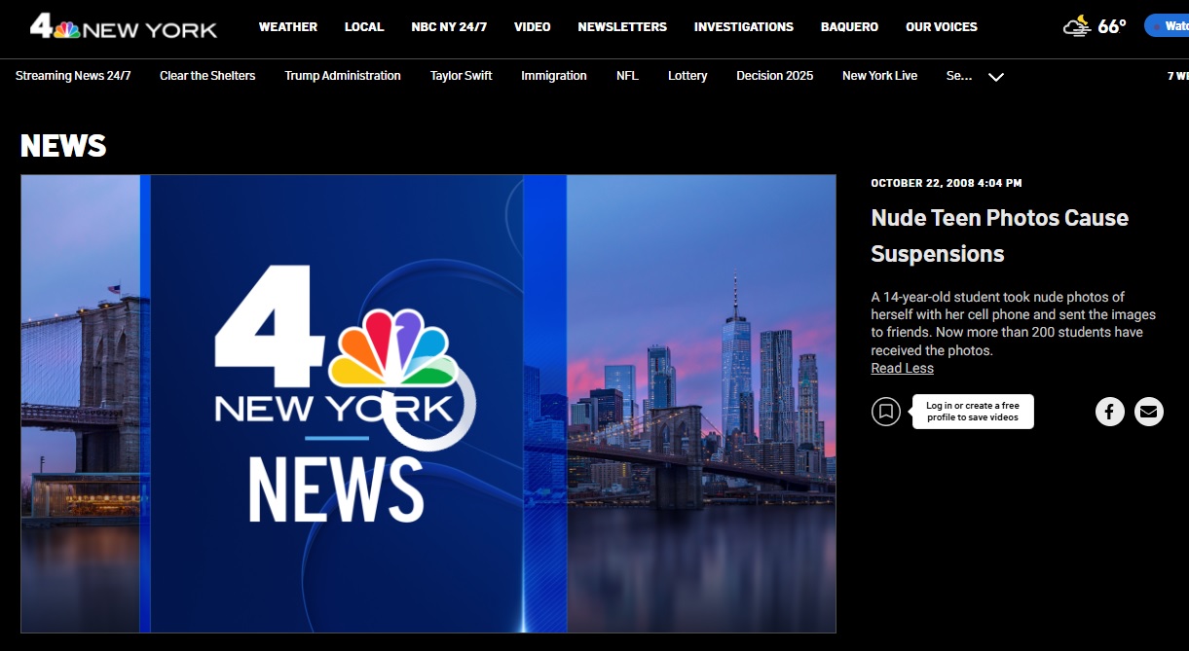Play the NBC 4 New York News video
This screenshot has height=651, width=1189.
(x=428, y=404)
